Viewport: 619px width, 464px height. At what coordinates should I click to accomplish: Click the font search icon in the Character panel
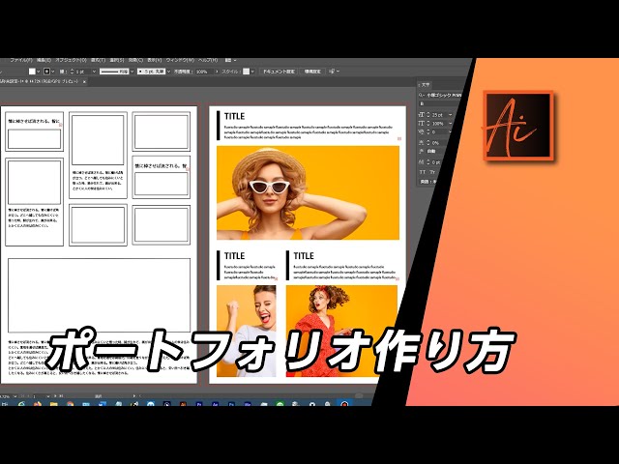coord(422,96)
